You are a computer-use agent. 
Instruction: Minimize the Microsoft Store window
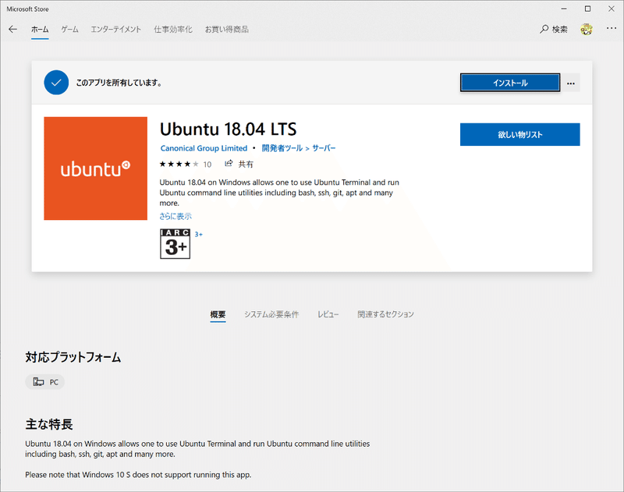pos(564,9)
